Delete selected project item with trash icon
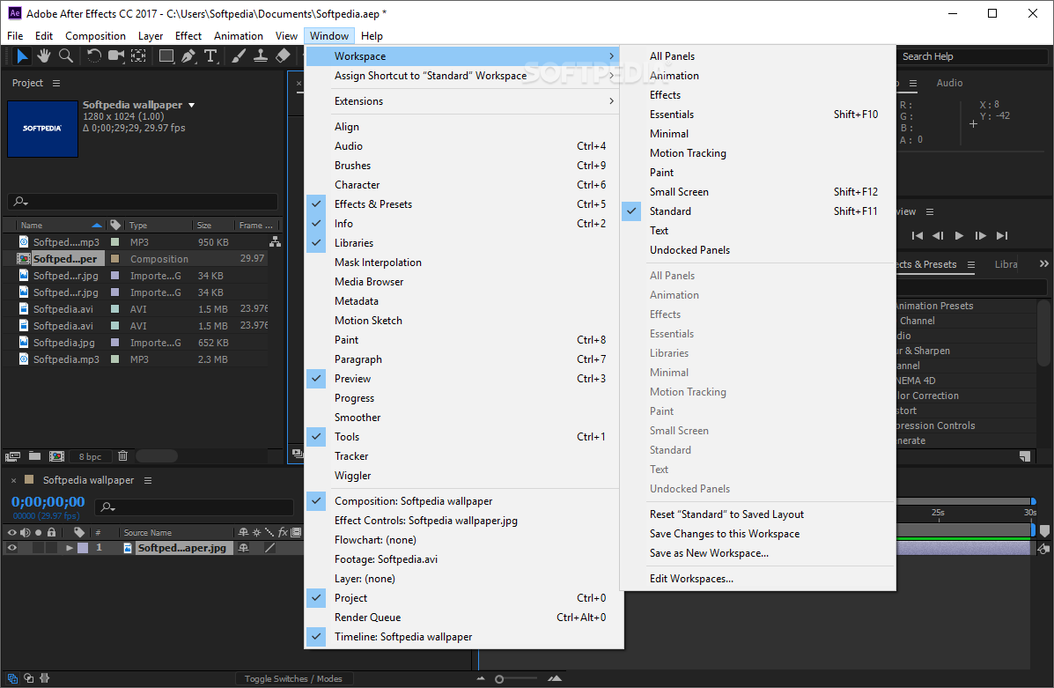The width and height of the screenshot is (1054, 688). tap(123, 456)
